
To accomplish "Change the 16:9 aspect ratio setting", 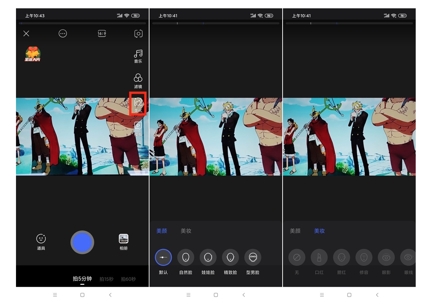I will (x=102, y=34).
